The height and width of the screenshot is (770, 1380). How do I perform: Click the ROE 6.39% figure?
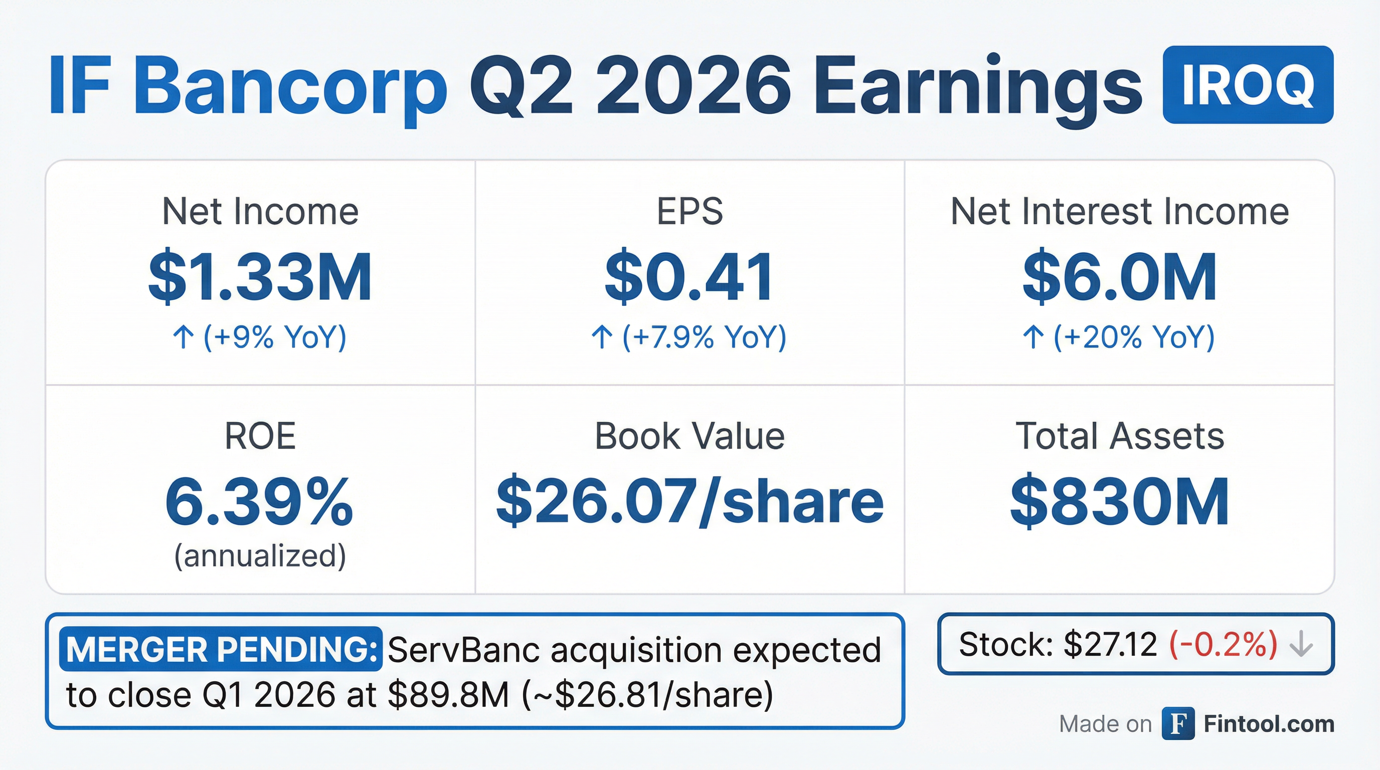pos(259,502)
